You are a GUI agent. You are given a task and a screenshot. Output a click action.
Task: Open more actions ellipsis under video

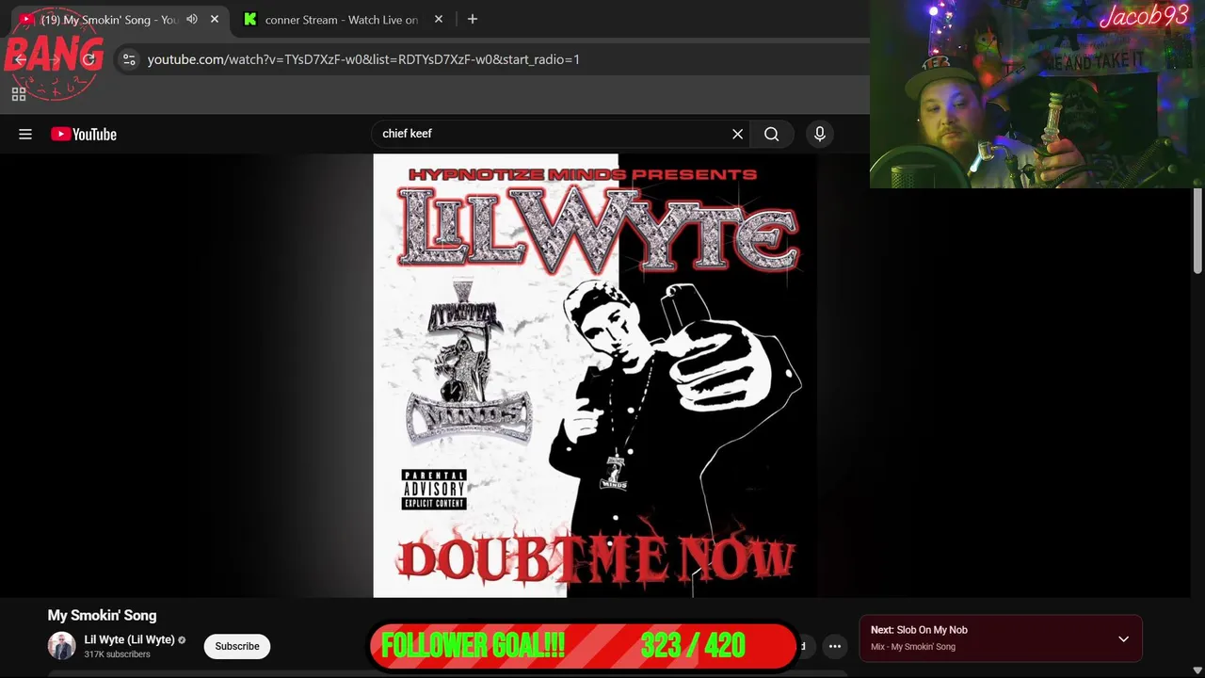(835, 646)
